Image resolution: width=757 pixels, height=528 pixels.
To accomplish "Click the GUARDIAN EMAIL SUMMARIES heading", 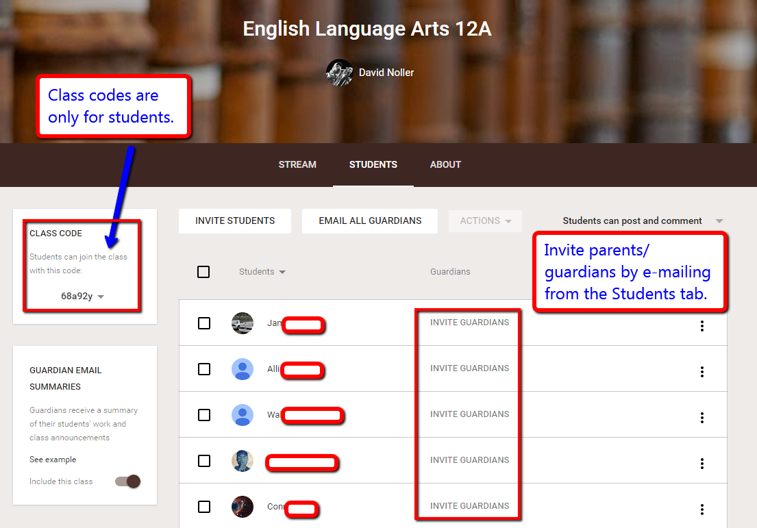I will click(x=65, y=379).
